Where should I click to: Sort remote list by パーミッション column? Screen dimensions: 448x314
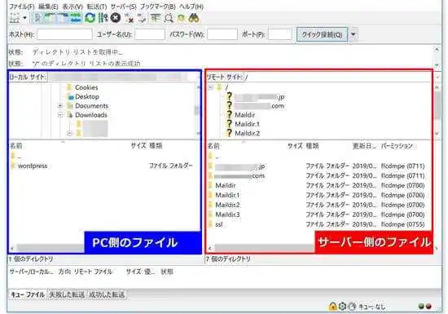397,146
